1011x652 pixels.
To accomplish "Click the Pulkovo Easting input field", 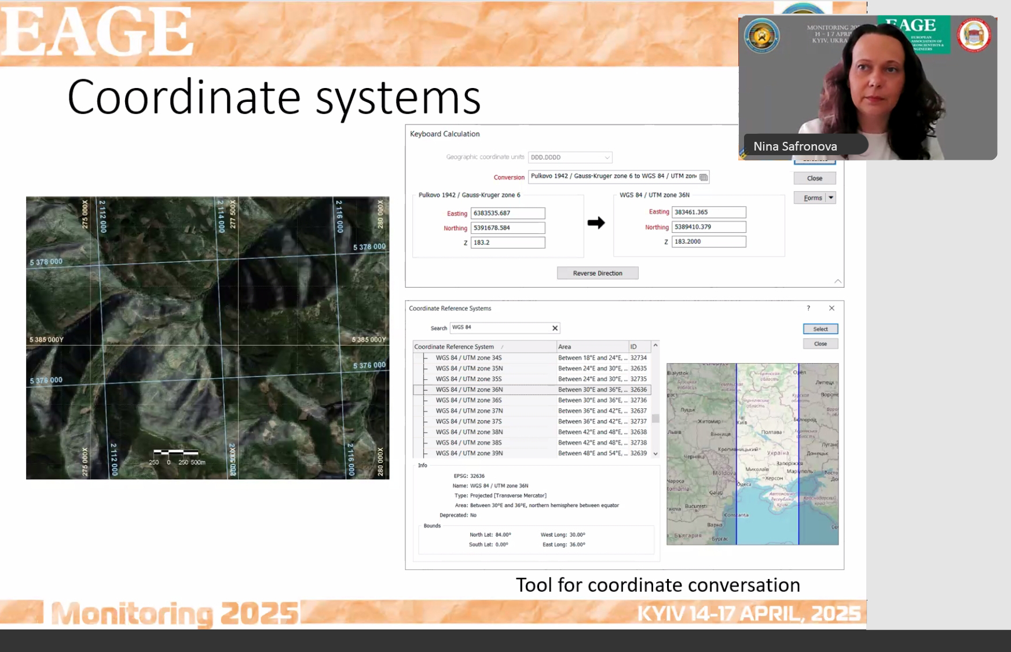I will tap(507, 213).
